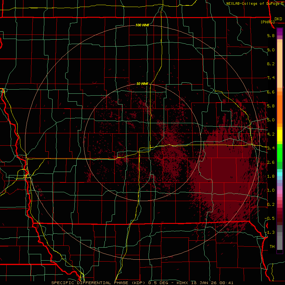Viewport: 285px width, 285px height.
Task: Click the SPECIFIC DIFFERENTIAL PHASE (KDP) caption
Action: (x=99, y=283)
